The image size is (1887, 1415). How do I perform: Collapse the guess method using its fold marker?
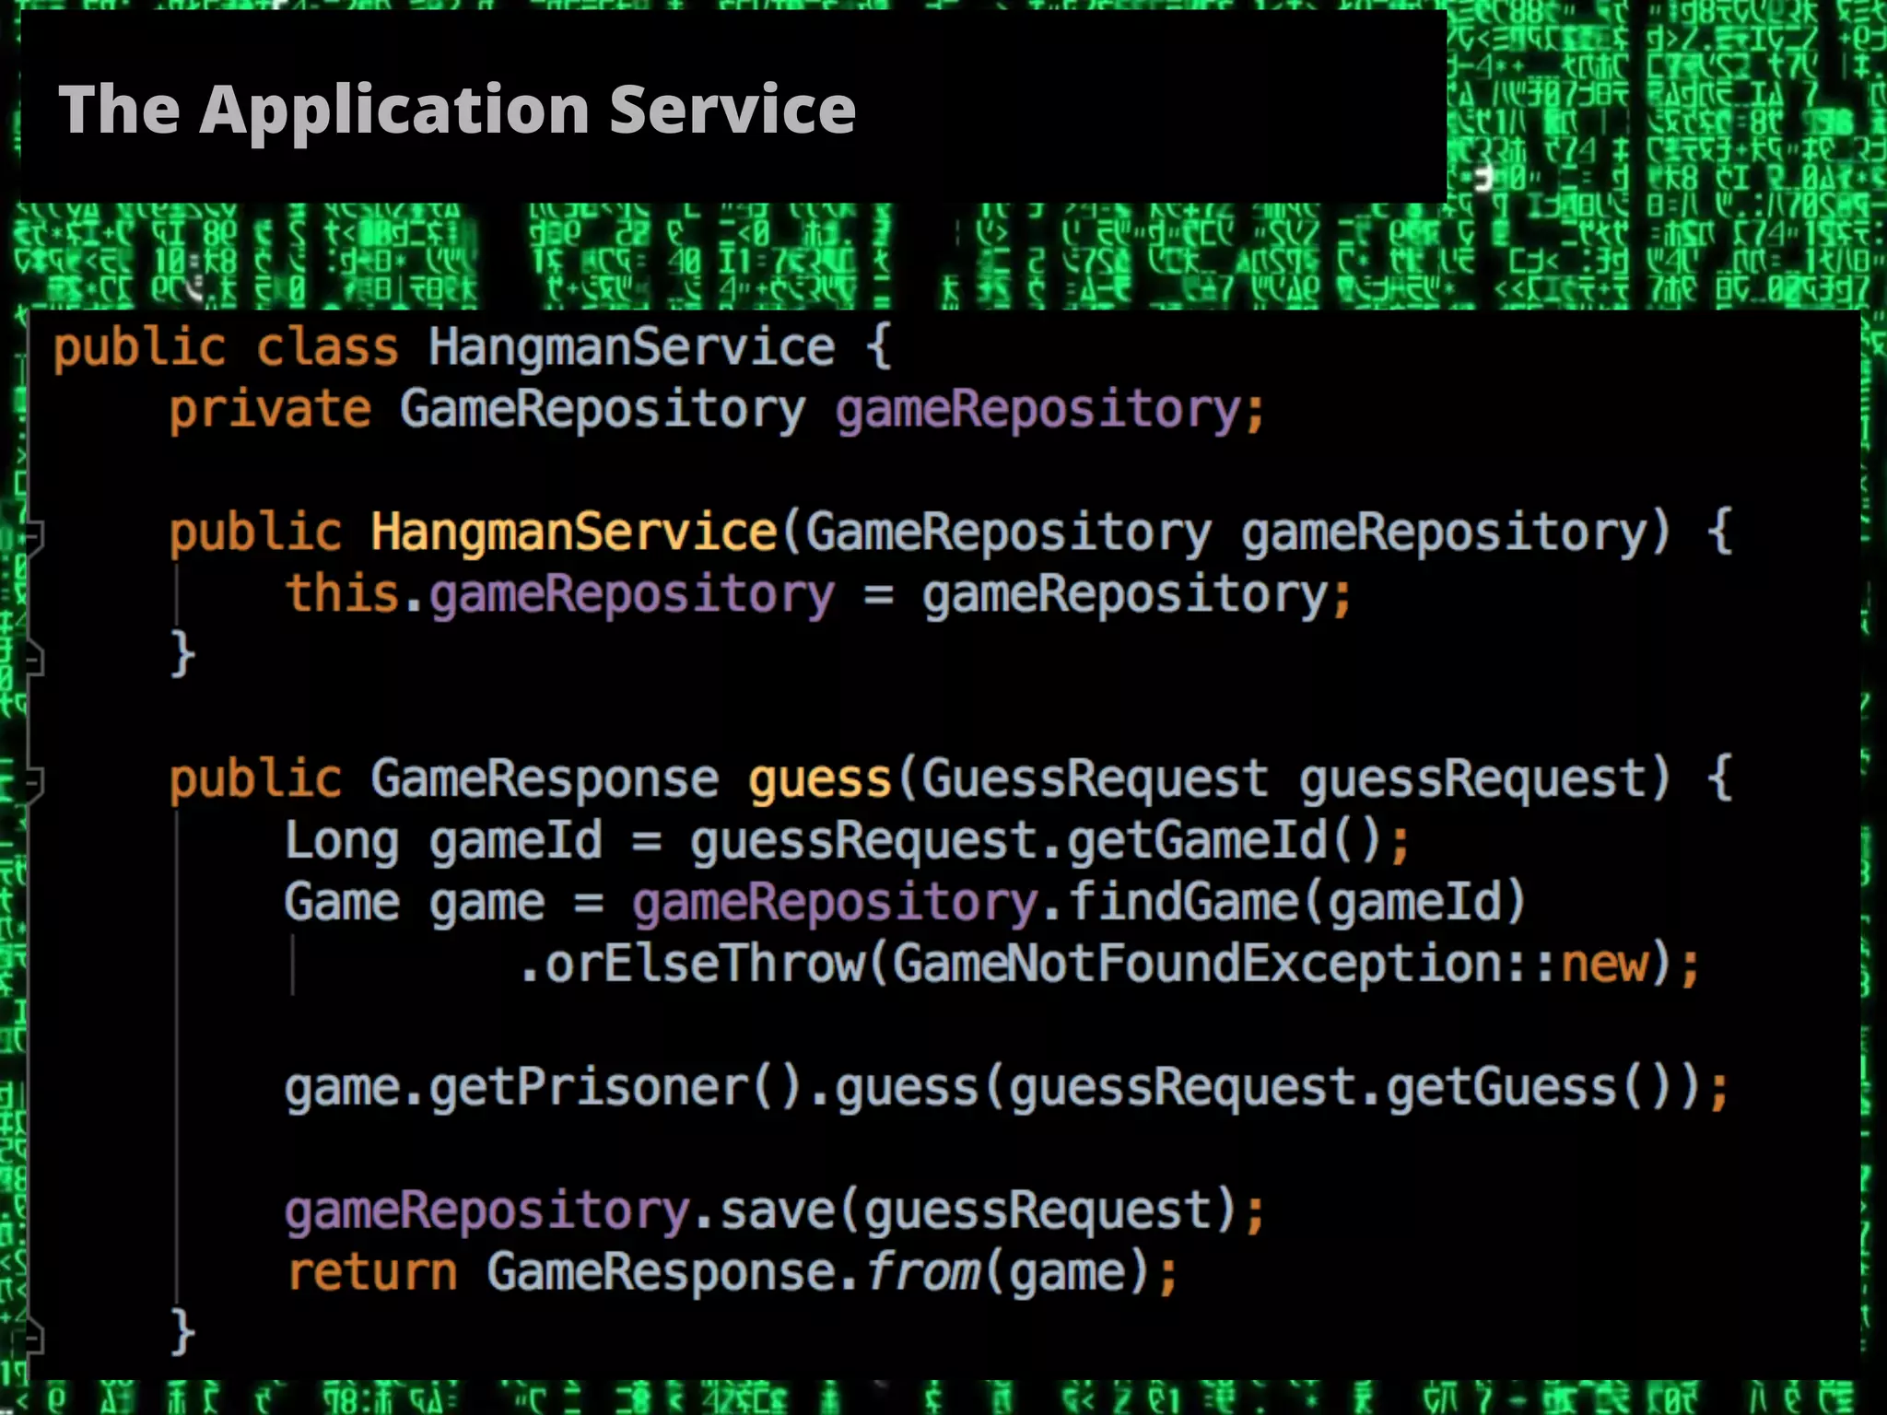(x=34, y=782)
